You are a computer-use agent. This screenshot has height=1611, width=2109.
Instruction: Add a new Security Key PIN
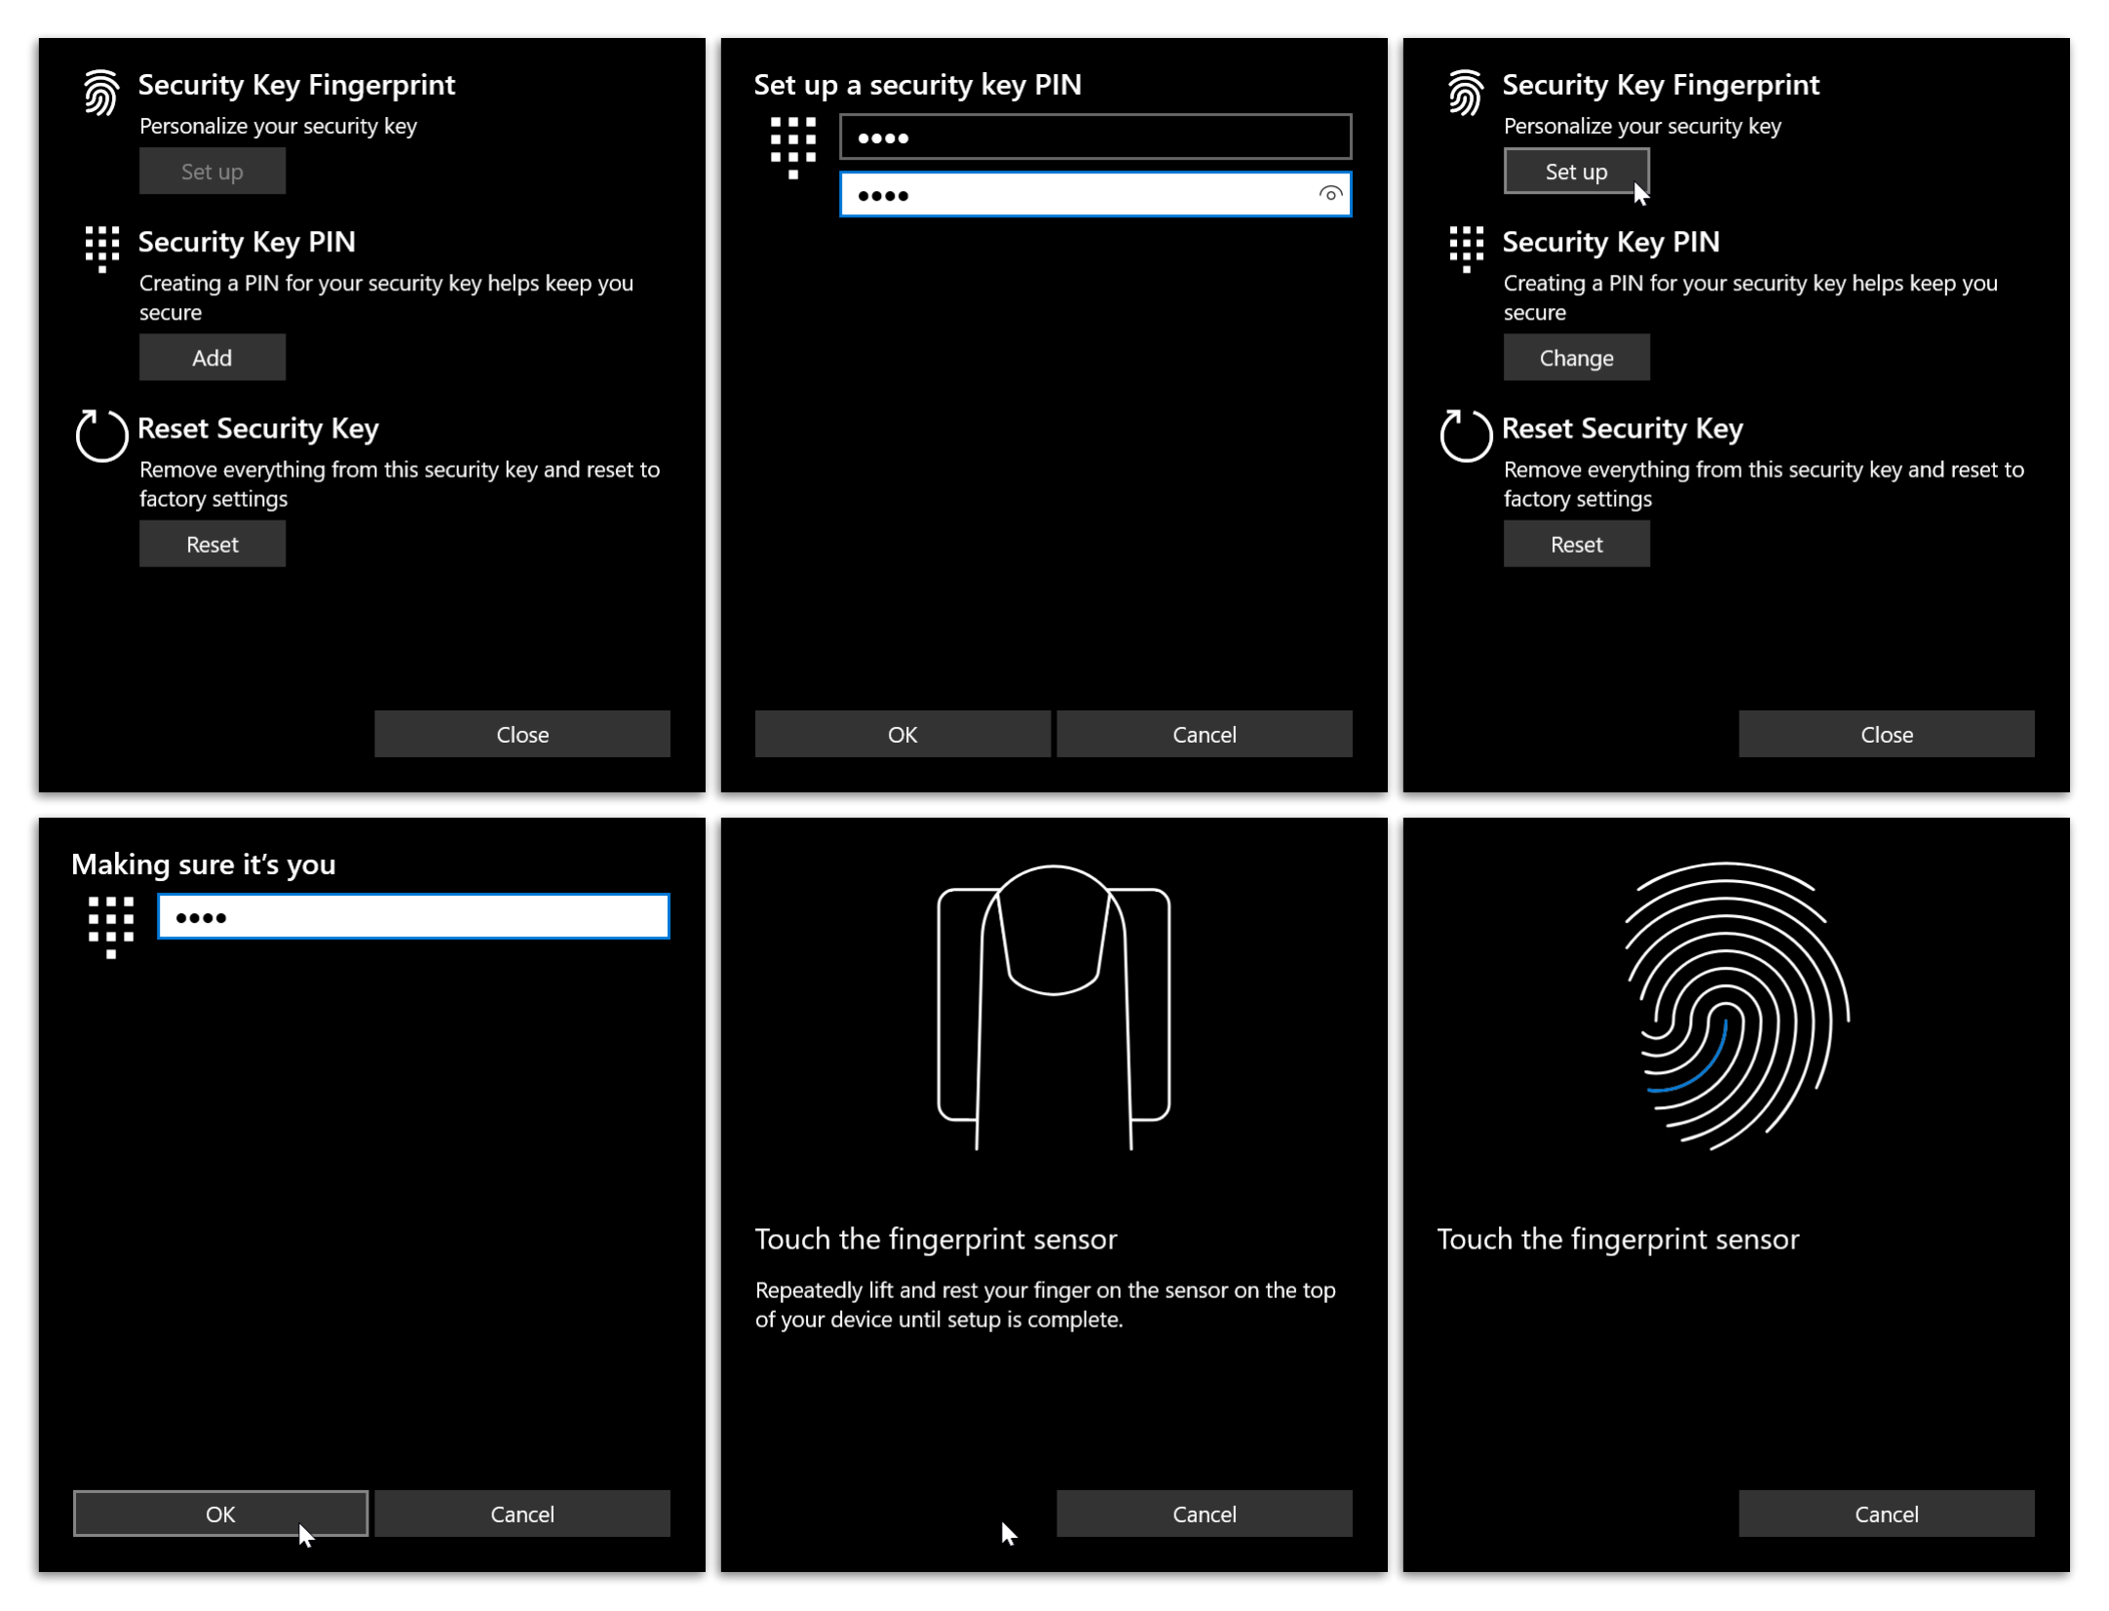(212, 357)
